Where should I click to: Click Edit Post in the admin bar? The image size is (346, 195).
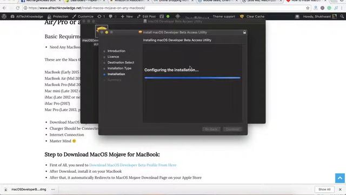pyautogui.click(x=147, y=16)
